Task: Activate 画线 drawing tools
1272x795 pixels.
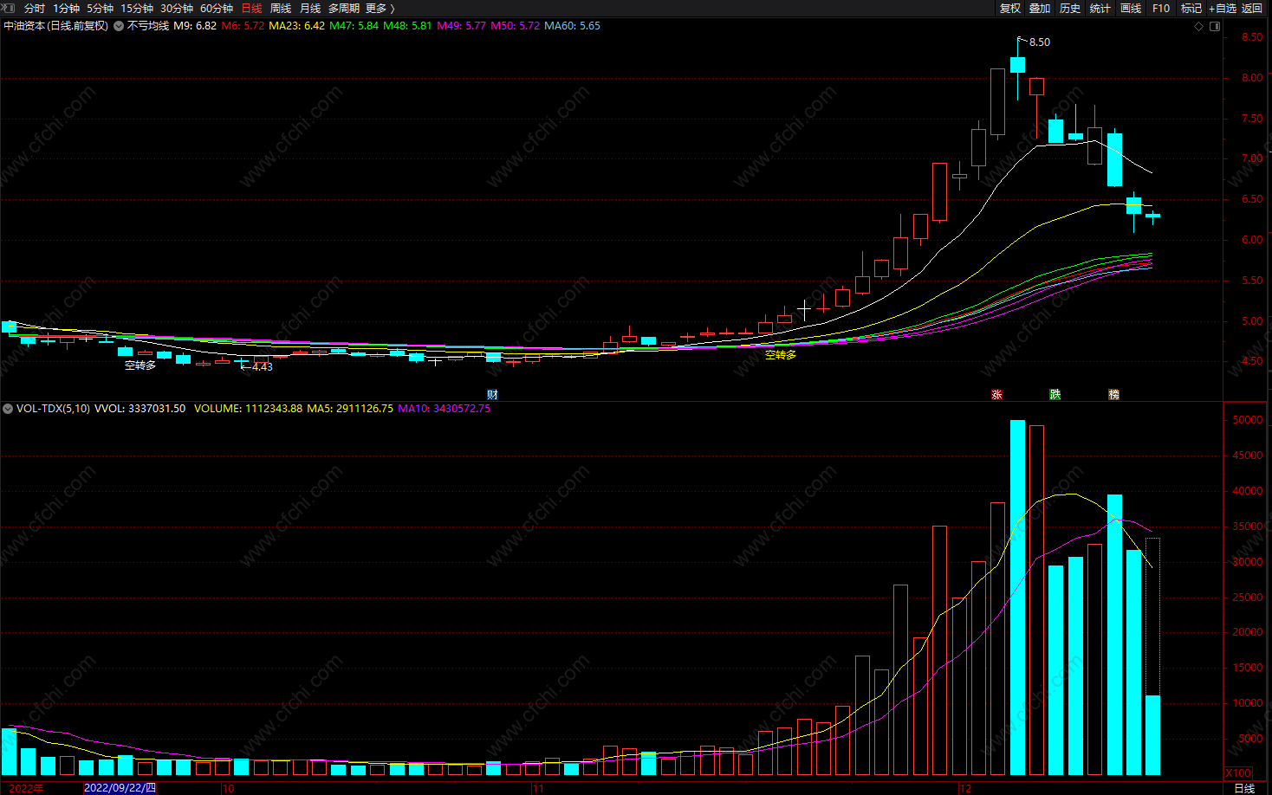Action: coord(1131,8)
